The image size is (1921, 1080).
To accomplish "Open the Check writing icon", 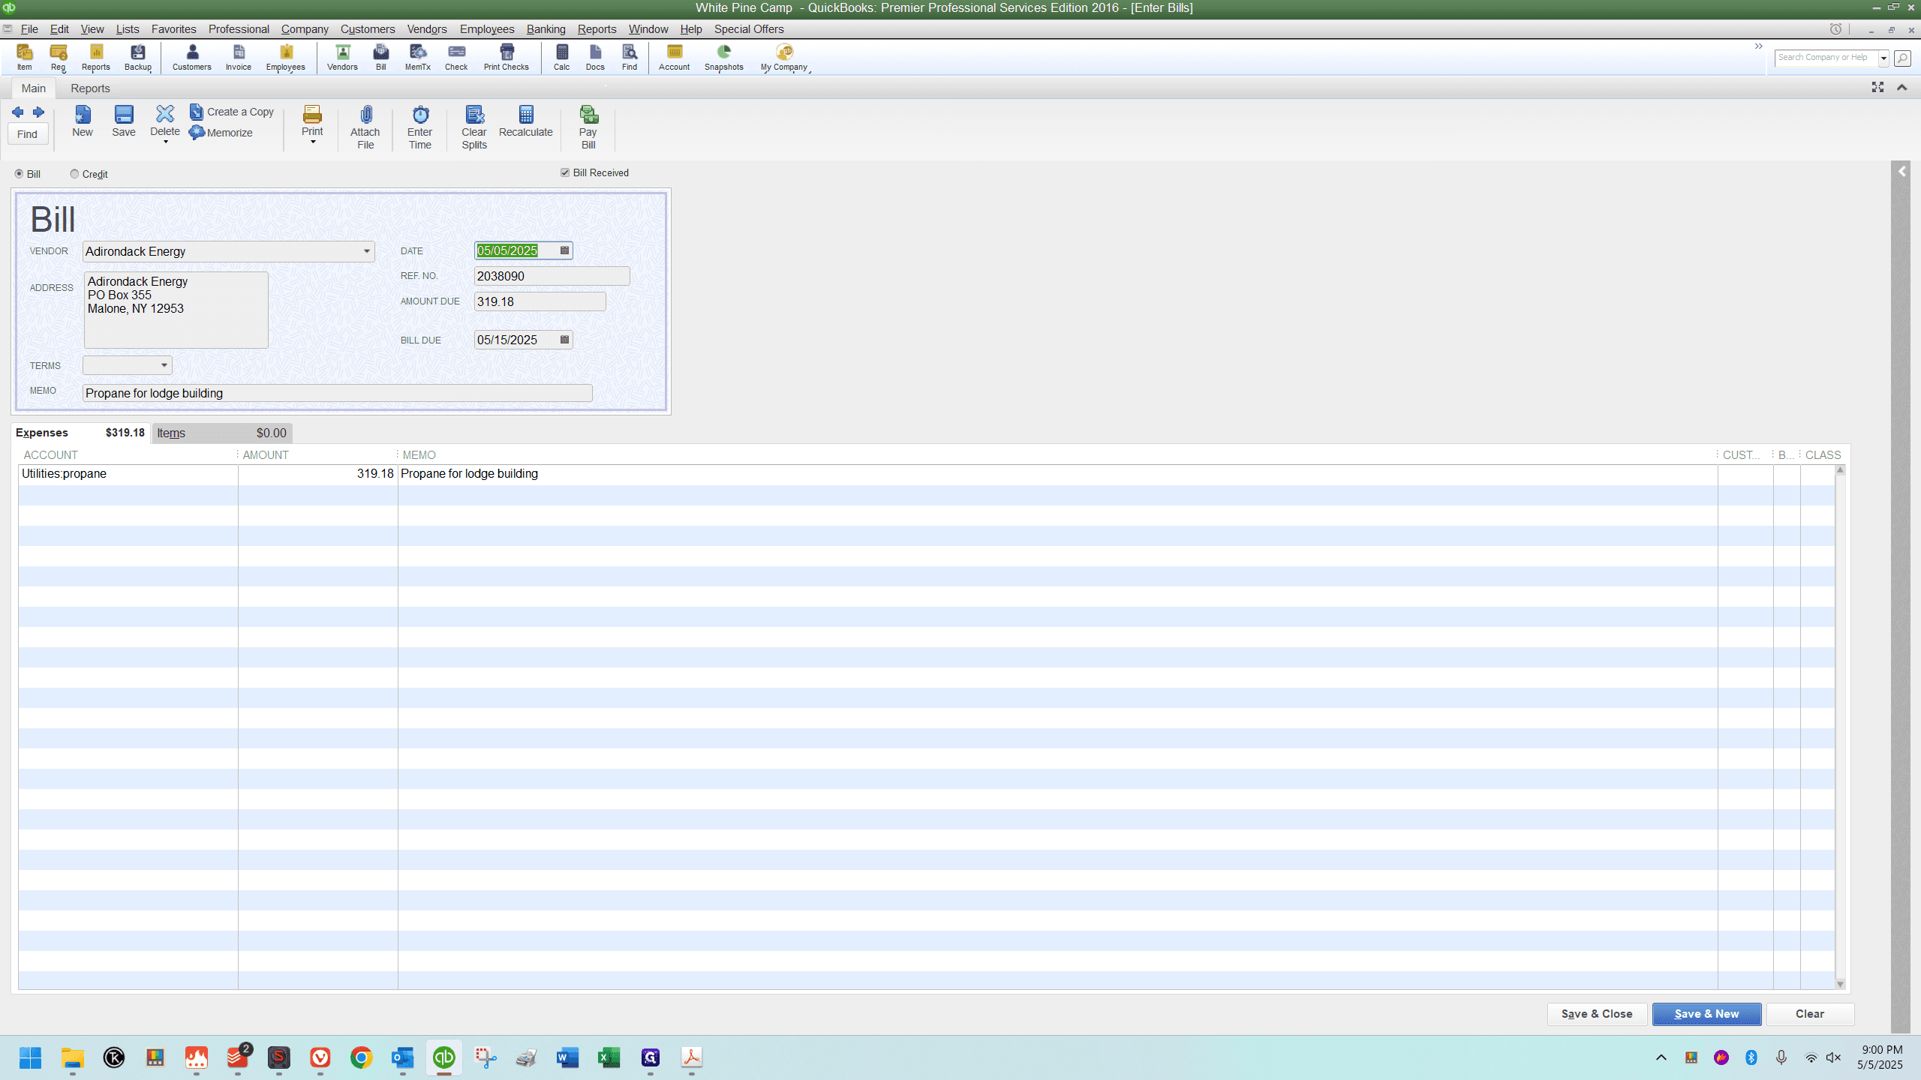I will [456, 57].
